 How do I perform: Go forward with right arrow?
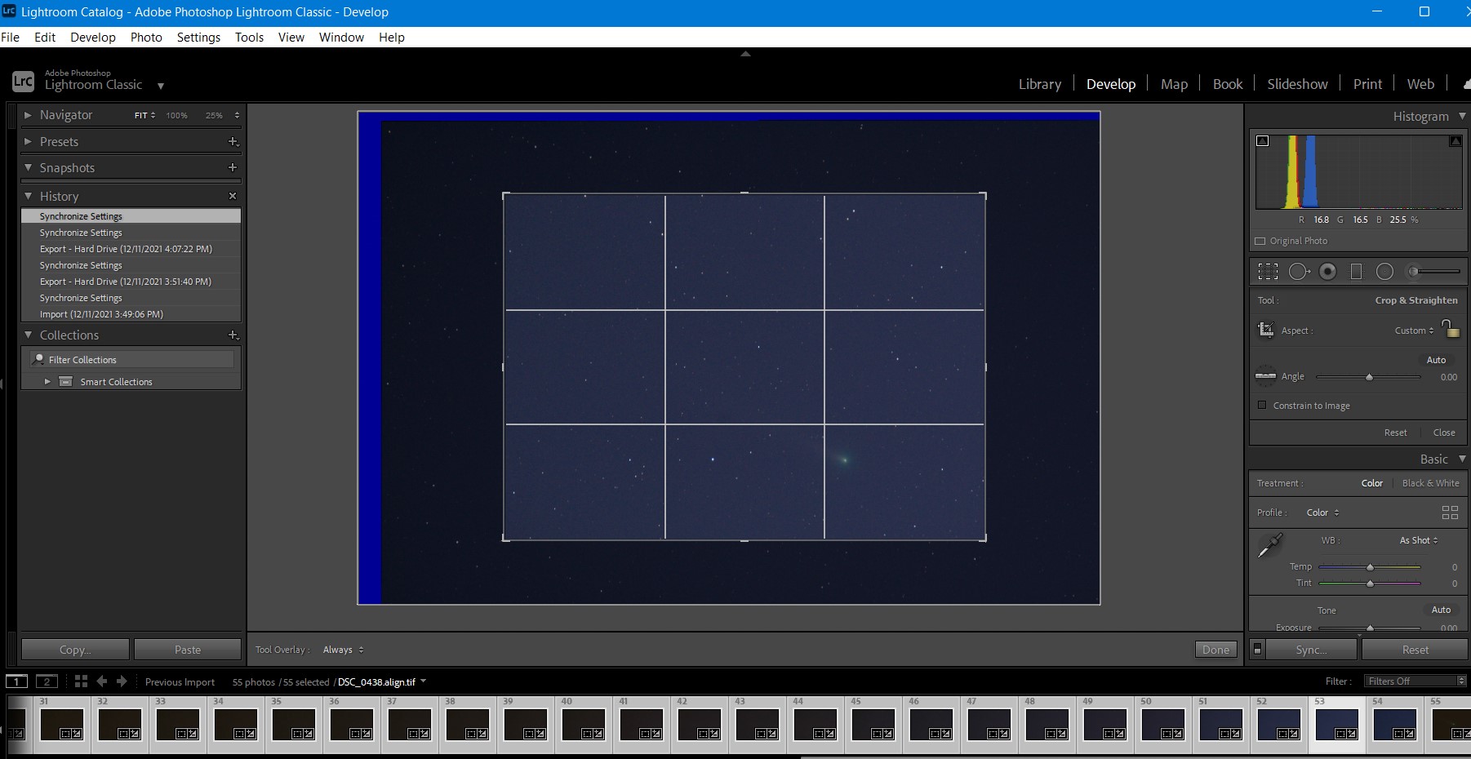tap(122, 681)
